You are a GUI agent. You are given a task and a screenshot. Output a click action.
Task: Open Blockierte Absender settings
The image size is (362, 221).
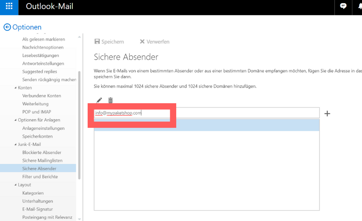[x=42, y=153]
